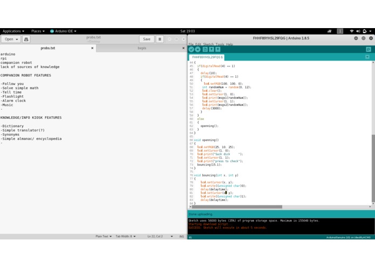Click the line "KNOWLEDGE/INFO KIOSK FEATURES" in gedit
Image resolution: width=375 pixels, height=267 pixels.
point(31,118)
